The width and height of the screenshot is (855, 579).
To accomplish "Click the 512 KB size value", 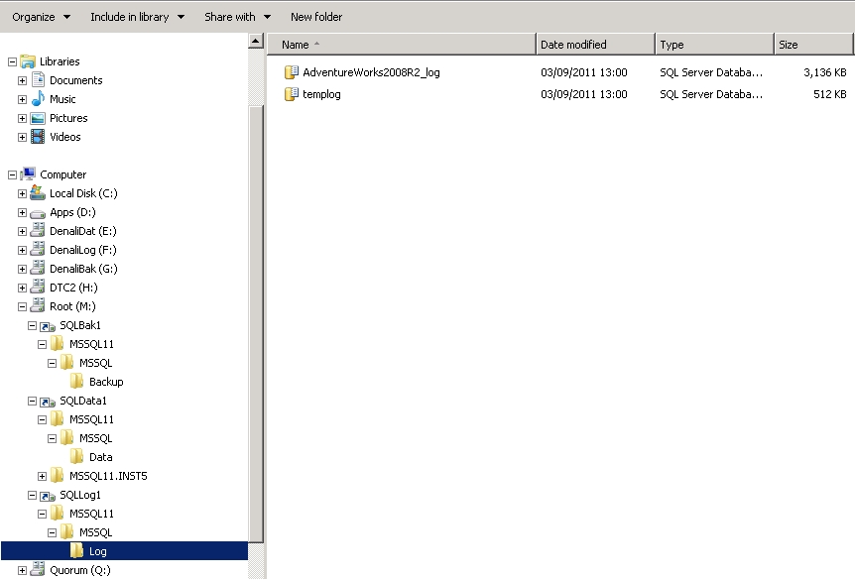I will [x=830, y=94].
